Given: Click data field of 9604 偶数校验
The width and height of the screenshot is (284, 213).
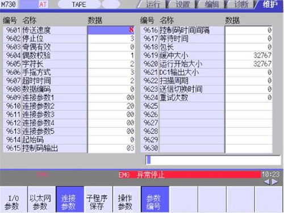Looking at the screenshot, I should coord(111,56).
